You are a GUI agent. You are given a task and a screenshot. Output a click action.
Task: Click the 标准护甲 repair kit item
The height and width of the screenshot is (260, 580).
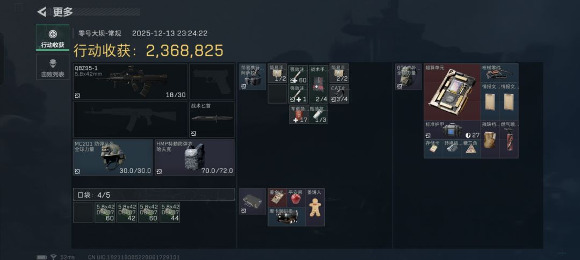pos(452,130)
